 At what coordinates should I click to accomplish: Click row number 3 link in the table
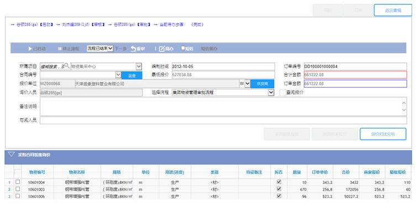(x=9, y=196)
